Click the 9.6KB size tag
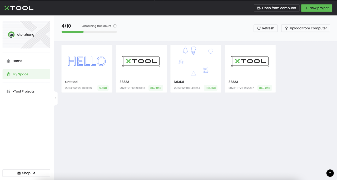Screen dimensions: 337x180 coord(103,88)
